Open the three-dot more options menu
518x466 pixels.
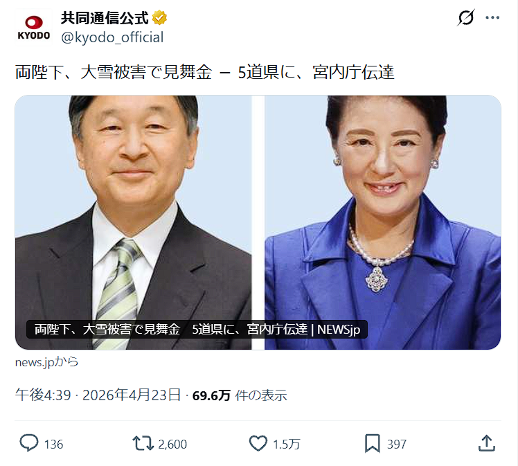point(492,17)
